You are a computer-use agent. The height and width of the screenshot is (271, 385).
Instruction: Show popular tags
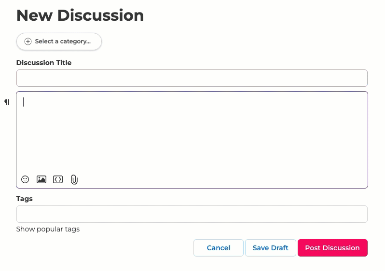click(x=48, y=229)
